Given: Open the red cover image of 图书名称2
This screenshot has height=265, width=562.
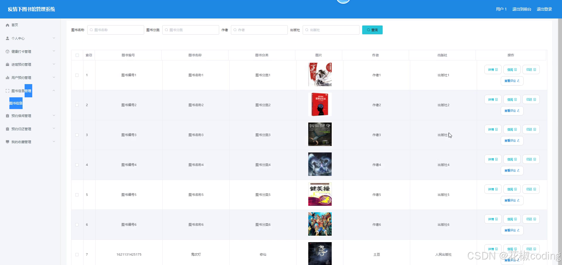Looking at the screenshot, I should click(x=320, y=104).
